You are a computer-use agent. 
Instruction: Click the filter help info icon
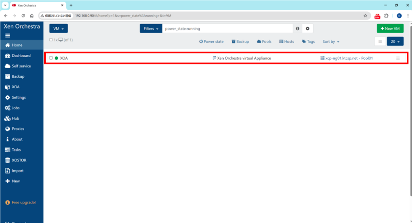tap(298, 29)
